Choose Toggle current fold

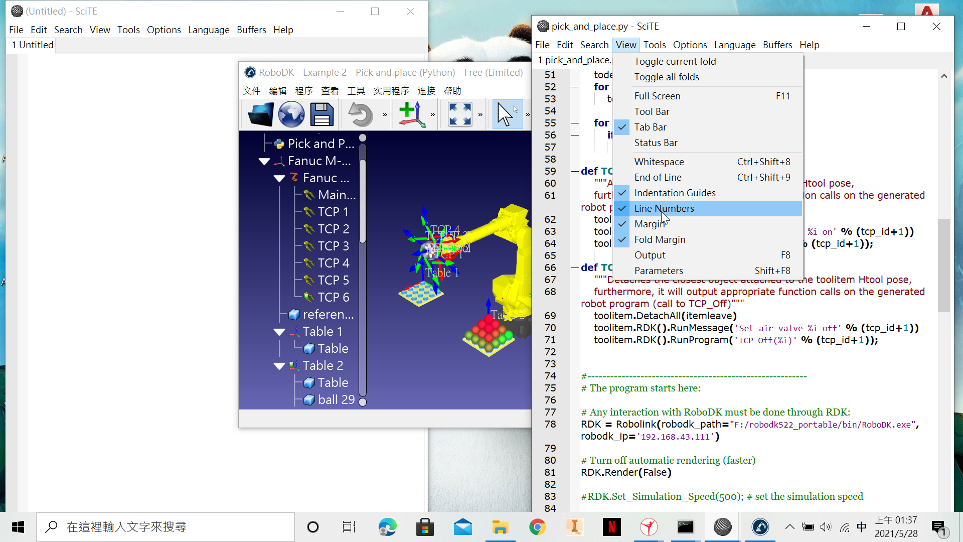pos(708,61)
